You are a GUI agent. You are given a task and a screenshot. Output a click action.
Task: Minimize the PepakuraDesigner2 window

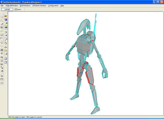click(154, 2)
